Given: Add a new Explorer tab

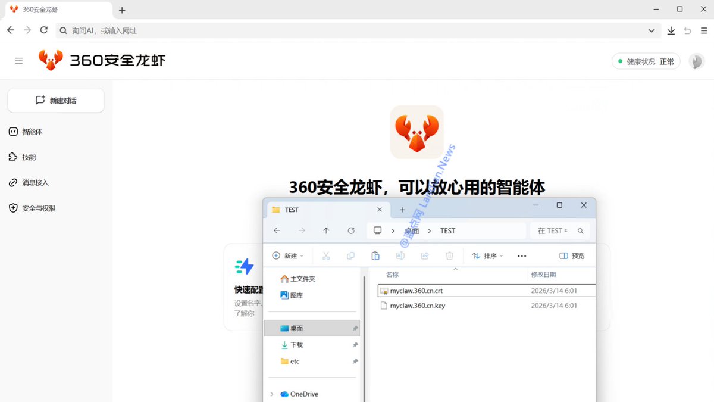Looking at the screenshot, I should pos(402,210).
